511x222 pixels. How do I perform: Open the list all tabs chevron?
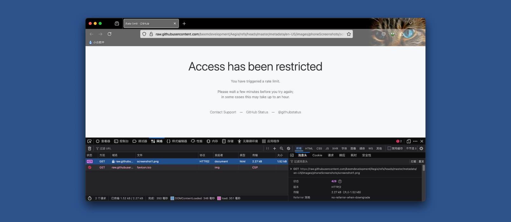click(410, 23)
